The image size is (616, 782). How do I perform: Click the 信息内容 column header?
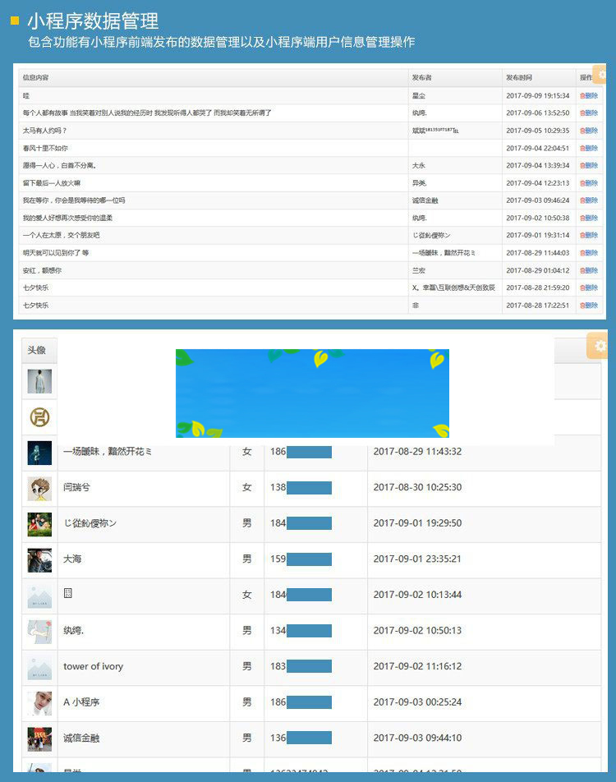[x=36, y=78]
